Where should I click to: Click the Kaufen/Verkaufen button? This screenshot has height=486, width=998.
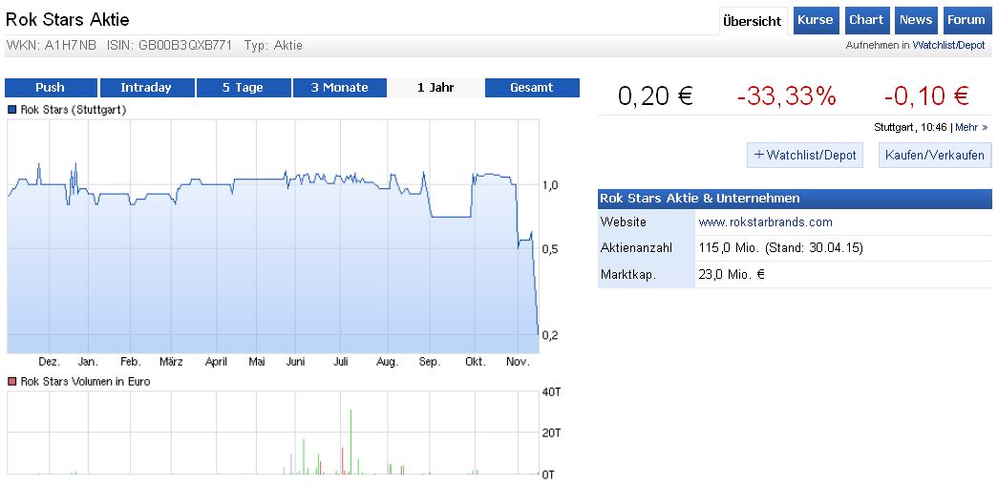(934, 156)
